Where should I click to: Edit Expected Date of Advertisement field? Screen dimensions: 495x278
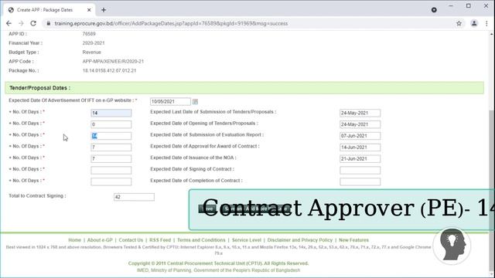point(170,101)
